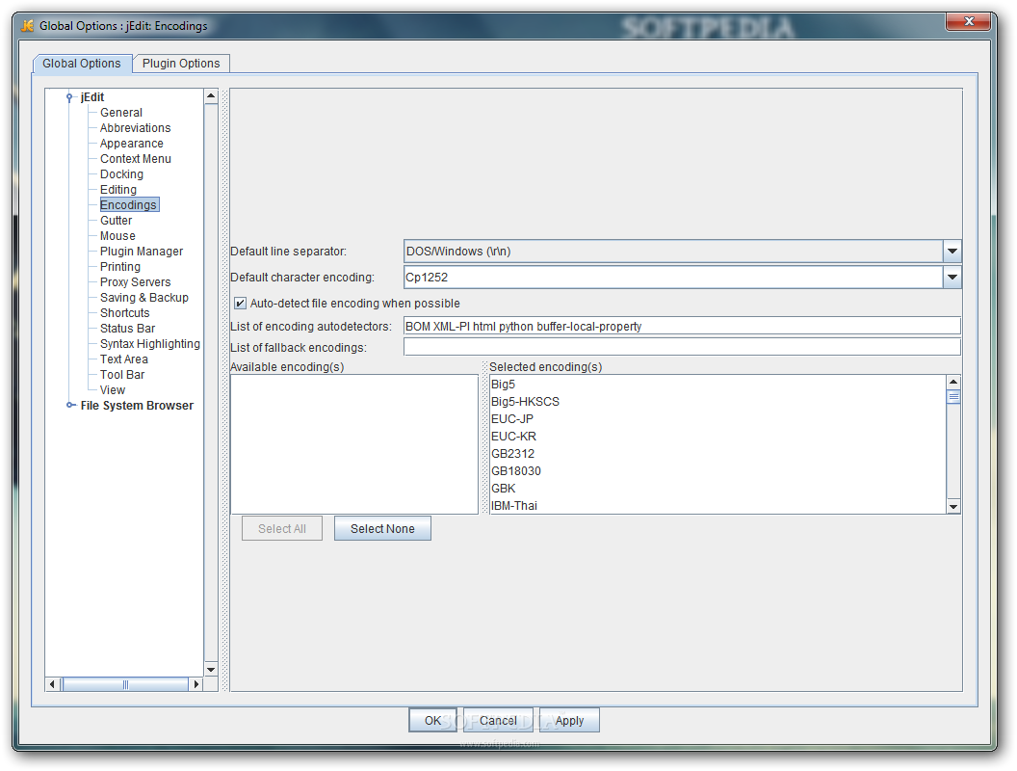Open Syntax Highlighting options
Screen dimensions: 1017x771
click(150, 344)
